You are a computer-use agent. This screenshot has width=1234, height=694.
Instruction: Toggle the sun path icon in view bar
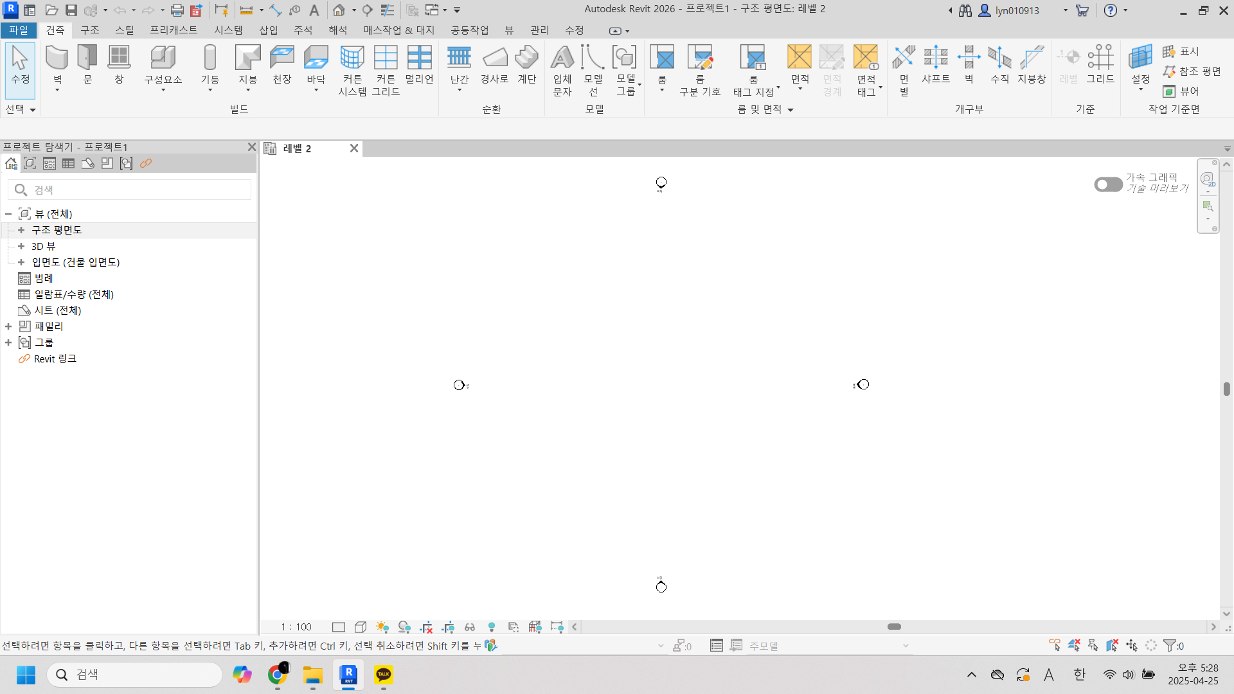[382, 627]
